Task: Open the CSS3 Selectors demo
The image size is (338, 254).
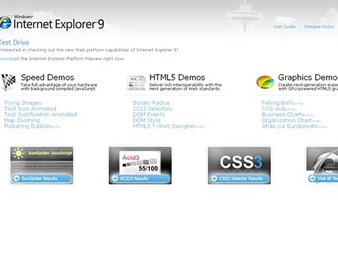Action: tap(153, 108)
